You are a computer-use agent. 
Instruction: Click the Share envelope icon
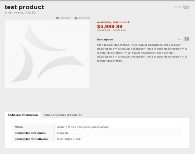click(x=186, y=7)
